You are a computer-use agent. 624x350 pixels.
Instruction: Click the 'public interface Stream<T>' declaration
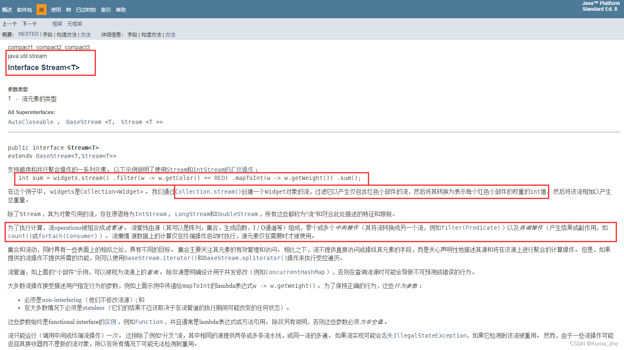pyautogui.click(x=53, y=148)
